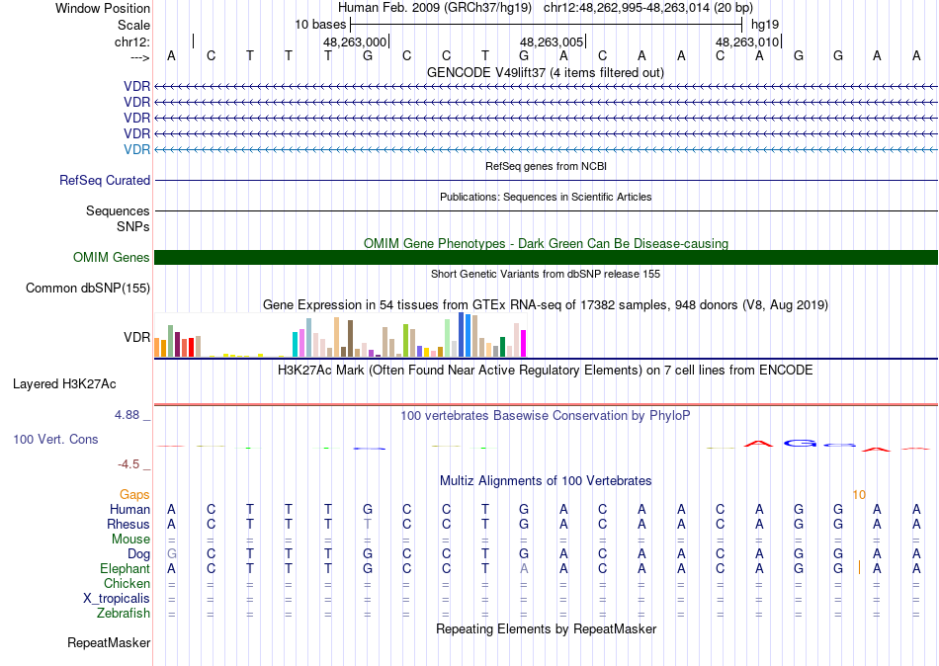Open 'Short Genetic Variants from dbSNP release 155' title
This screenshot has width=939, height=666.
point(546,274)
